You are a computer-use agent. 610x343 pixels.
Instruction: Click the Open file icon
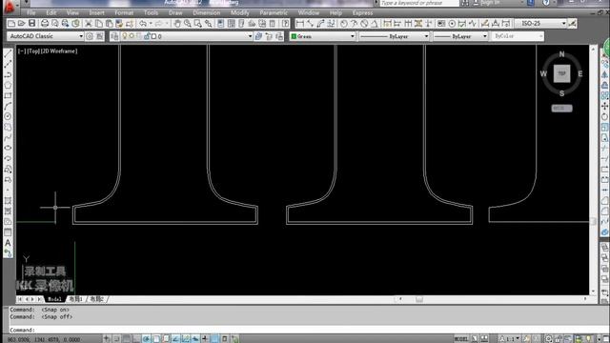(21, 24)
